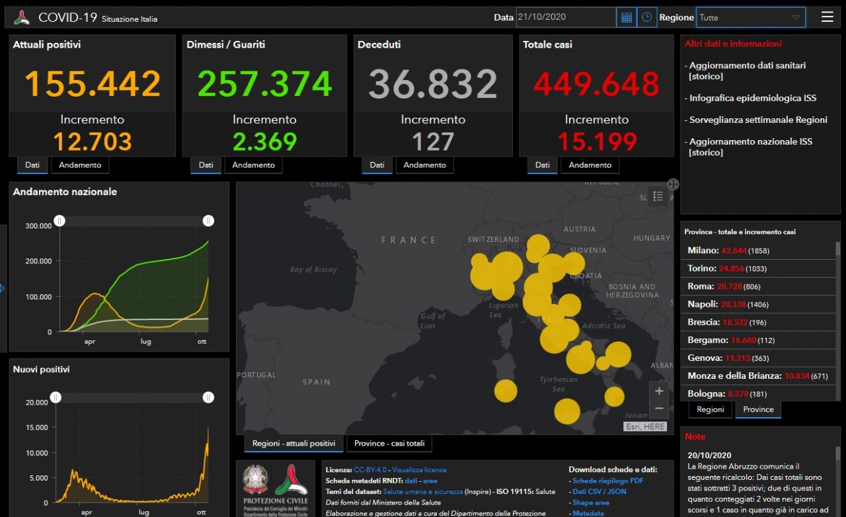Switch Deceduti panel to Andamento
Viewport: 846px width, 517px height.
click(x=424, y=165)
